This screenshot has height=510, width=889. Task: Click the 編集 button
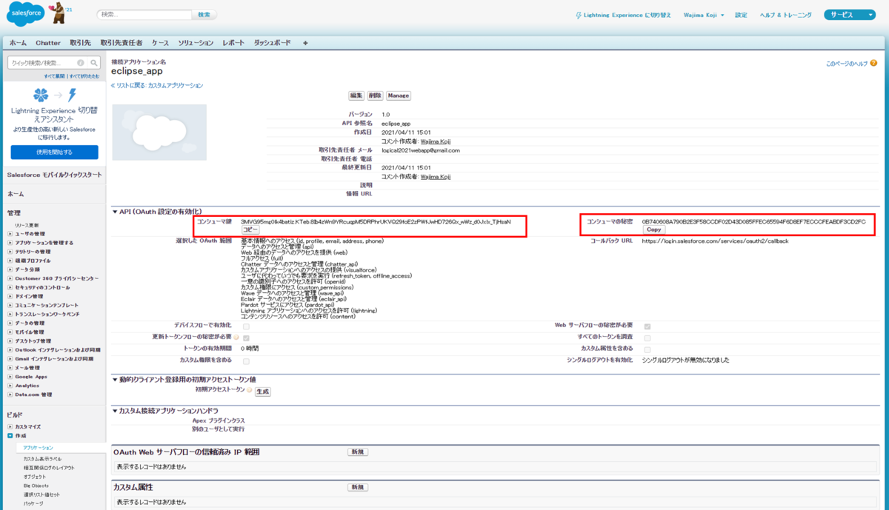pyautogui.click(x=356, y=95)
